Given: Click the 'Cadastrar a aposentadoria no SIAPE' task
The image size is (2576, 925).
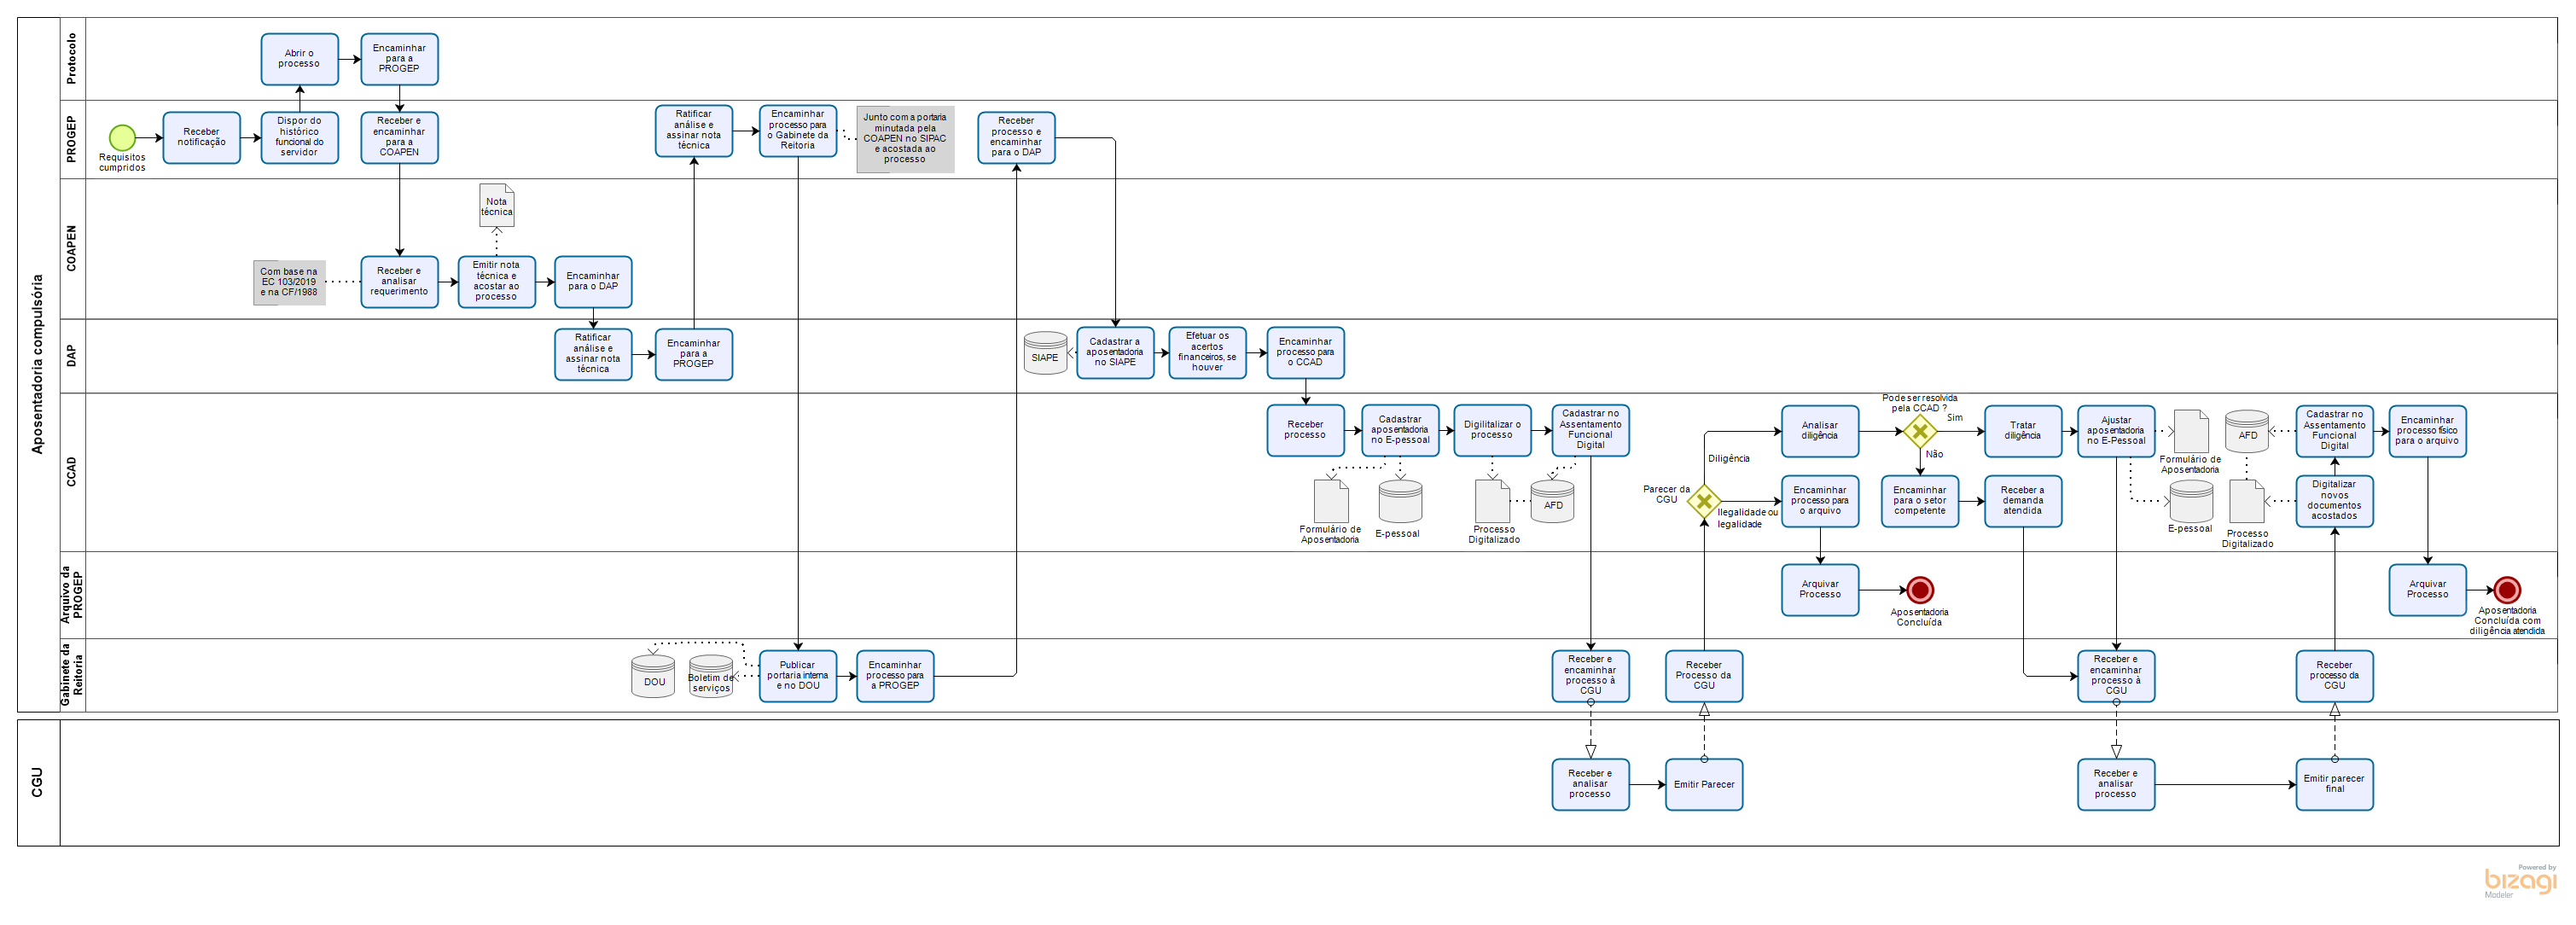Looking at the screenshot, I should 1114,352.
